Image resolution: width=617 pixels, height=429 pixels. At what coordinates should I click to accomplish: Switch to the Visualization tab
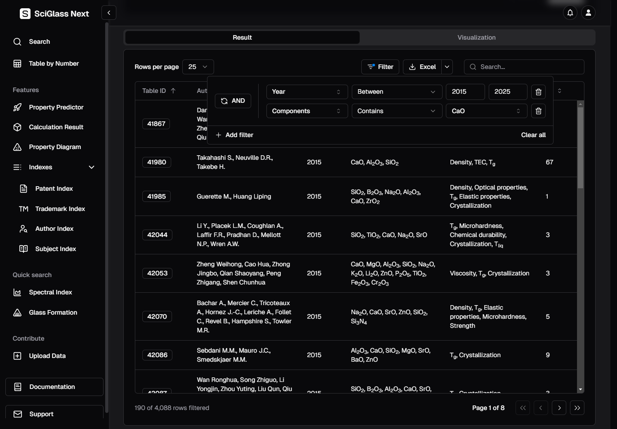pos(476,38)
